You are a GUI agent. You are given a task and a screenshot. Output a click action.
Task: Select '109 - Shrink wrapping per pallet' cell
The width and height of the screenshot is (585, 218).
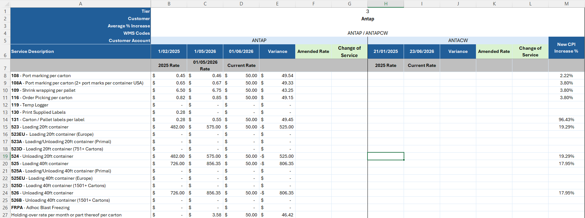81,90
